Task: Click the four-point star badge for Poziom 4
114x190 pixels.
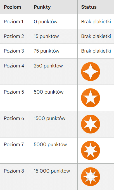Action: click(x=91, y=71)
